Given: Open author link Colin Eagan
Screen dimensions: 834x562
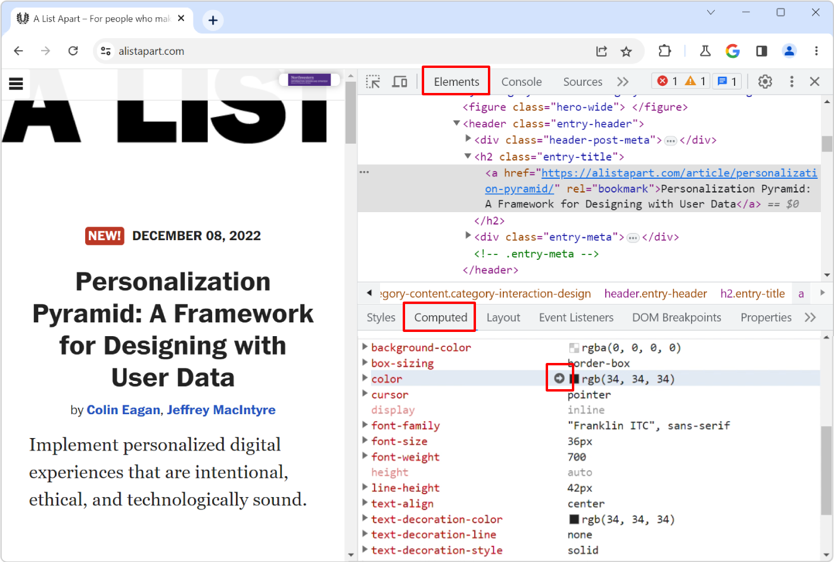Looking at the screenshot, I should tap(123, 409).
